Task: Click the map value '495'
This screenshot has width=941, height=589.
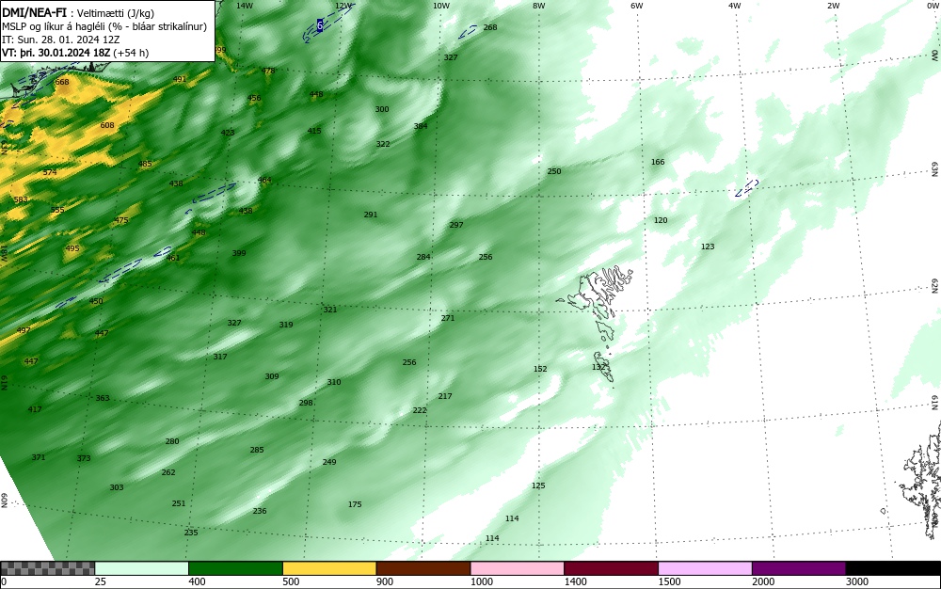Action: pyautogui.click(x=72, y=248)
